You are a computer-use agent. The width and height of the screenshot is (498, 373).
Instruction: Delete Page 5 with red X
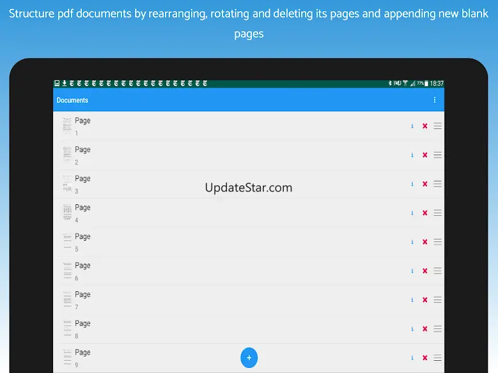coord(425,242)
